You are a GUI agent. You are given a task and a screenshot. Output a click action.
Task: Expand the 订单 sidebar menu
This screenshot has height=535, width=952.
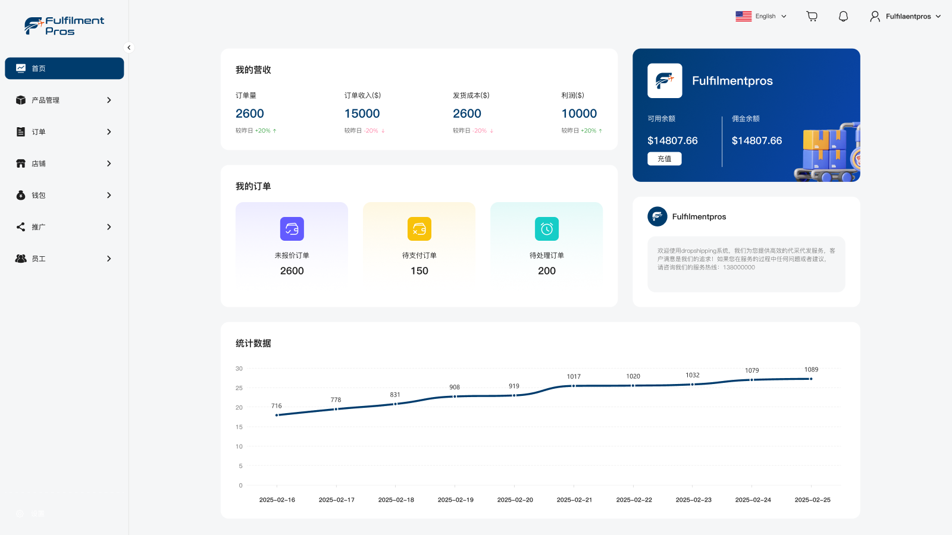(64, 131)
